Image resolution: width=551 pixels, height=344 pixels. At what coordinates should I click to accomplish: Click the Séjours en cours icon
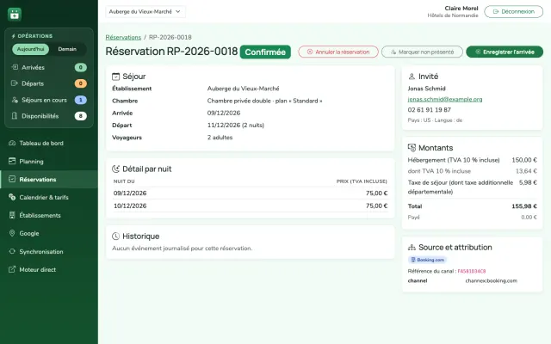coord(15,100)
